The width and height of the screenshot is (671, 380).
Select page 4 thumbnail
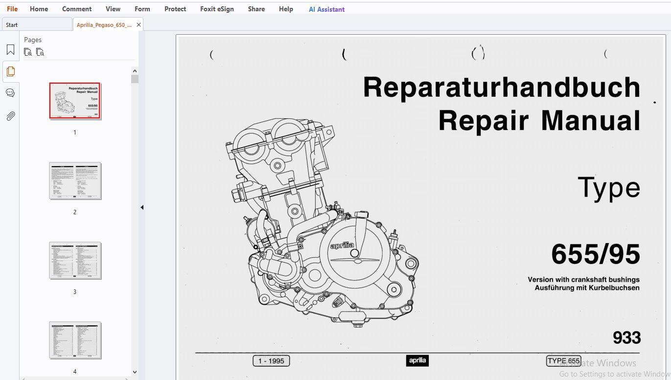(75, 340)
